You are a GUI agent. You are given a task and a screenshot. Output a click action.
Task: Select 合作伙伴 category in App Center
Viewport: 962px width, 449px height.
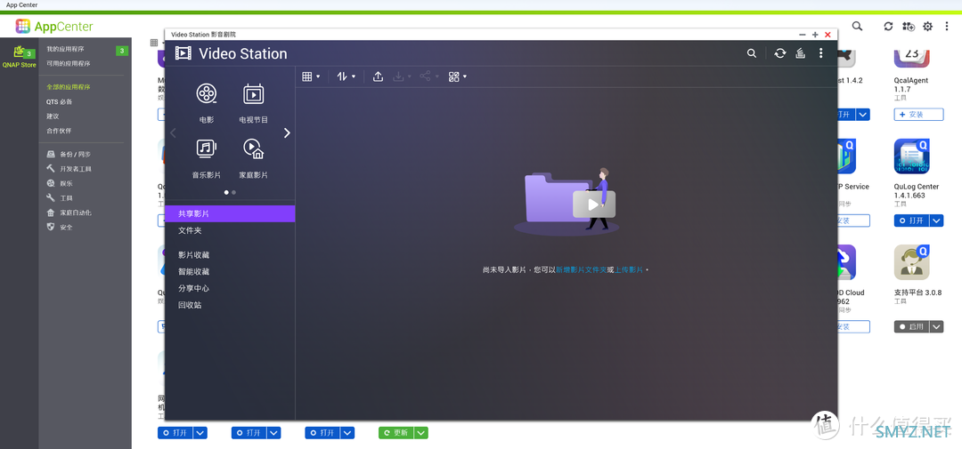tap(59, 131)
